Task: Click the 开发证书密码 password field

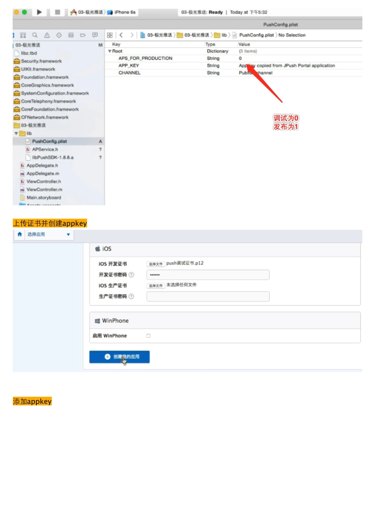Action: (x=208, y=275)
